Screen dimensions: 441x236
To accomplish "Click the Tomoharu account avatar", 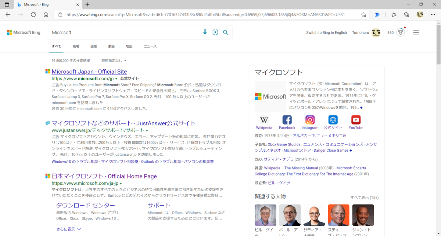I will (x=376, y=33).
